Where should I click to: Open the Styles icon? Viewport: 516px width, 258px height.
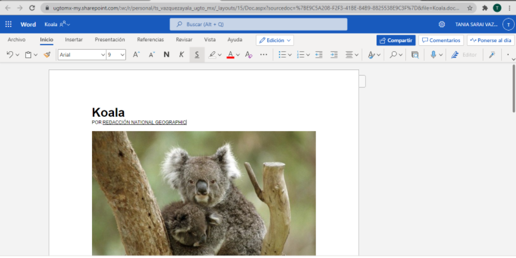(371, 55)
